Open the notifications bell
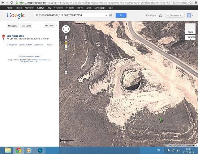198x154 pixels. pyautogui.click(x=160, y=15)
